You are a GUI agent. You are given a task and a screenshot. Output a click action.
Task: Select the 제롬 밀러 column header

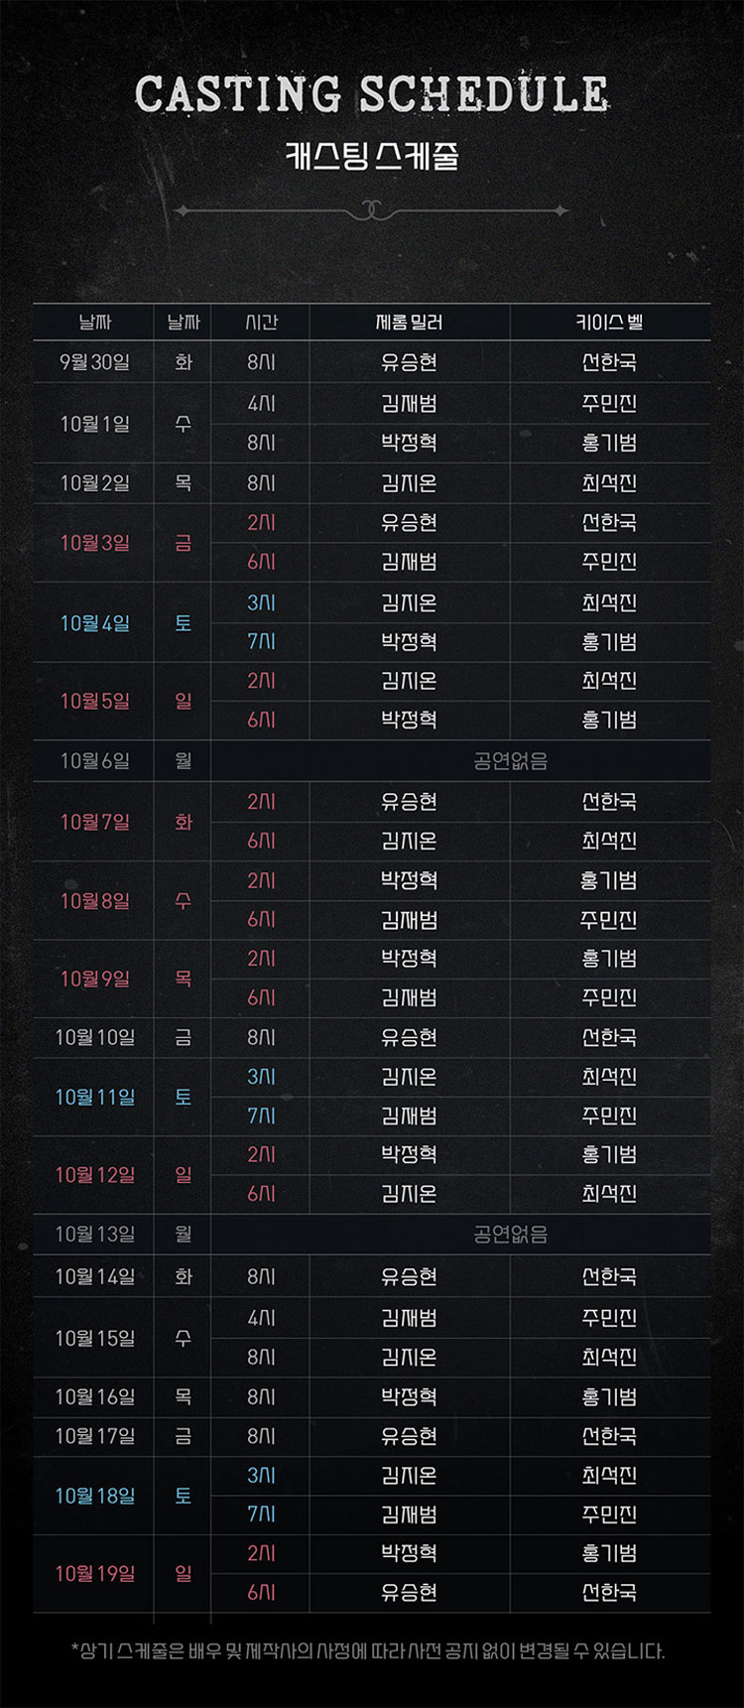coord(409,322)
